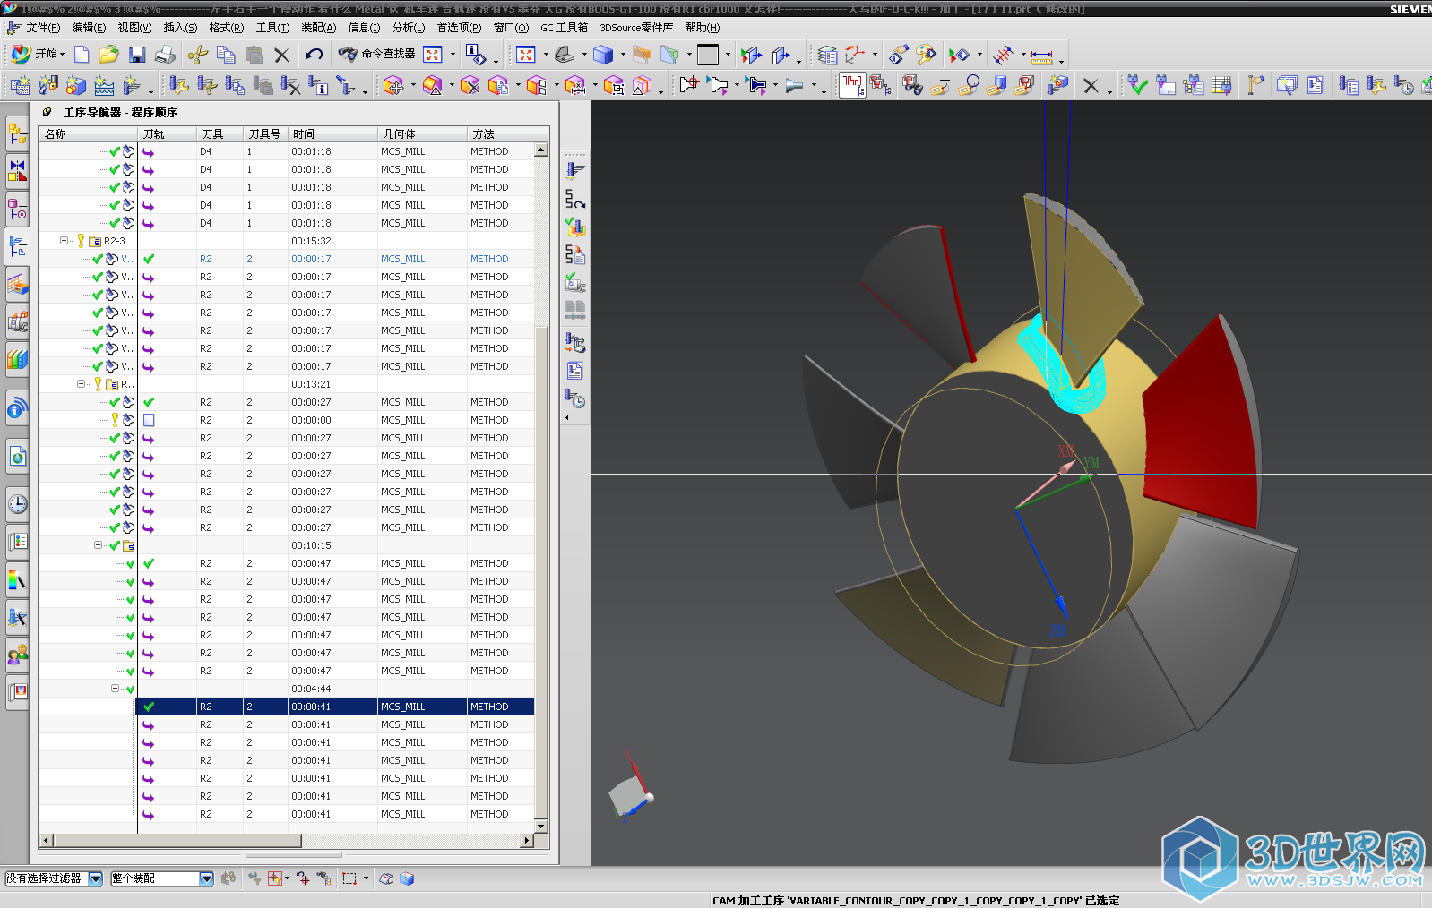The image size is (1432, 908).
Task: Click the horizontal scrollbar right arrow in navigator
Action: [x=527, y=841]
